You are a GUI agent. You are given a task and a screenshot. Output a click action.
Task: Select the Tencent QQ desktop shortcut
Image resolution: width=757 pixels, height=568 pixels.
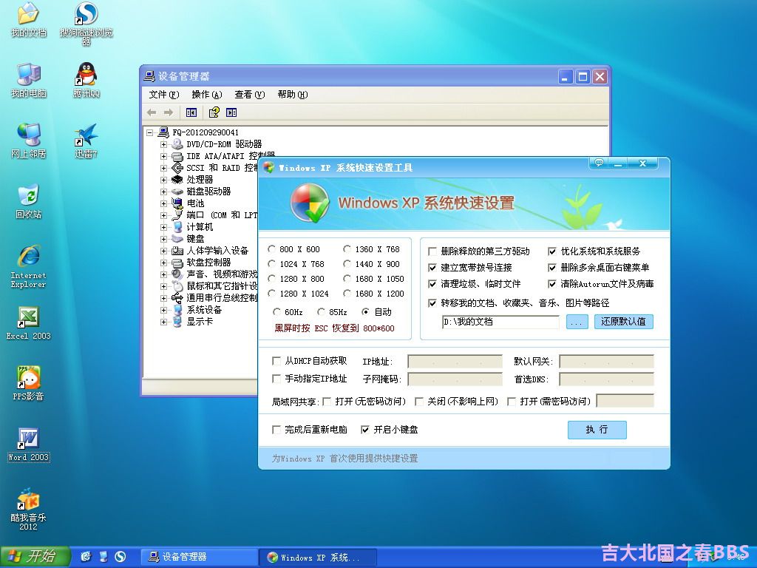click(x=86, y=80)
